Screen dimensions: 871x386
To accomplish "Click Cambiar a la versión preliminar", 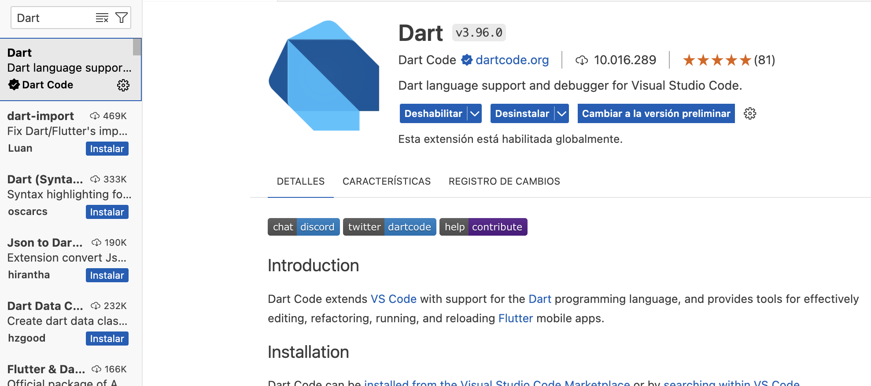I will click(656, 113).
